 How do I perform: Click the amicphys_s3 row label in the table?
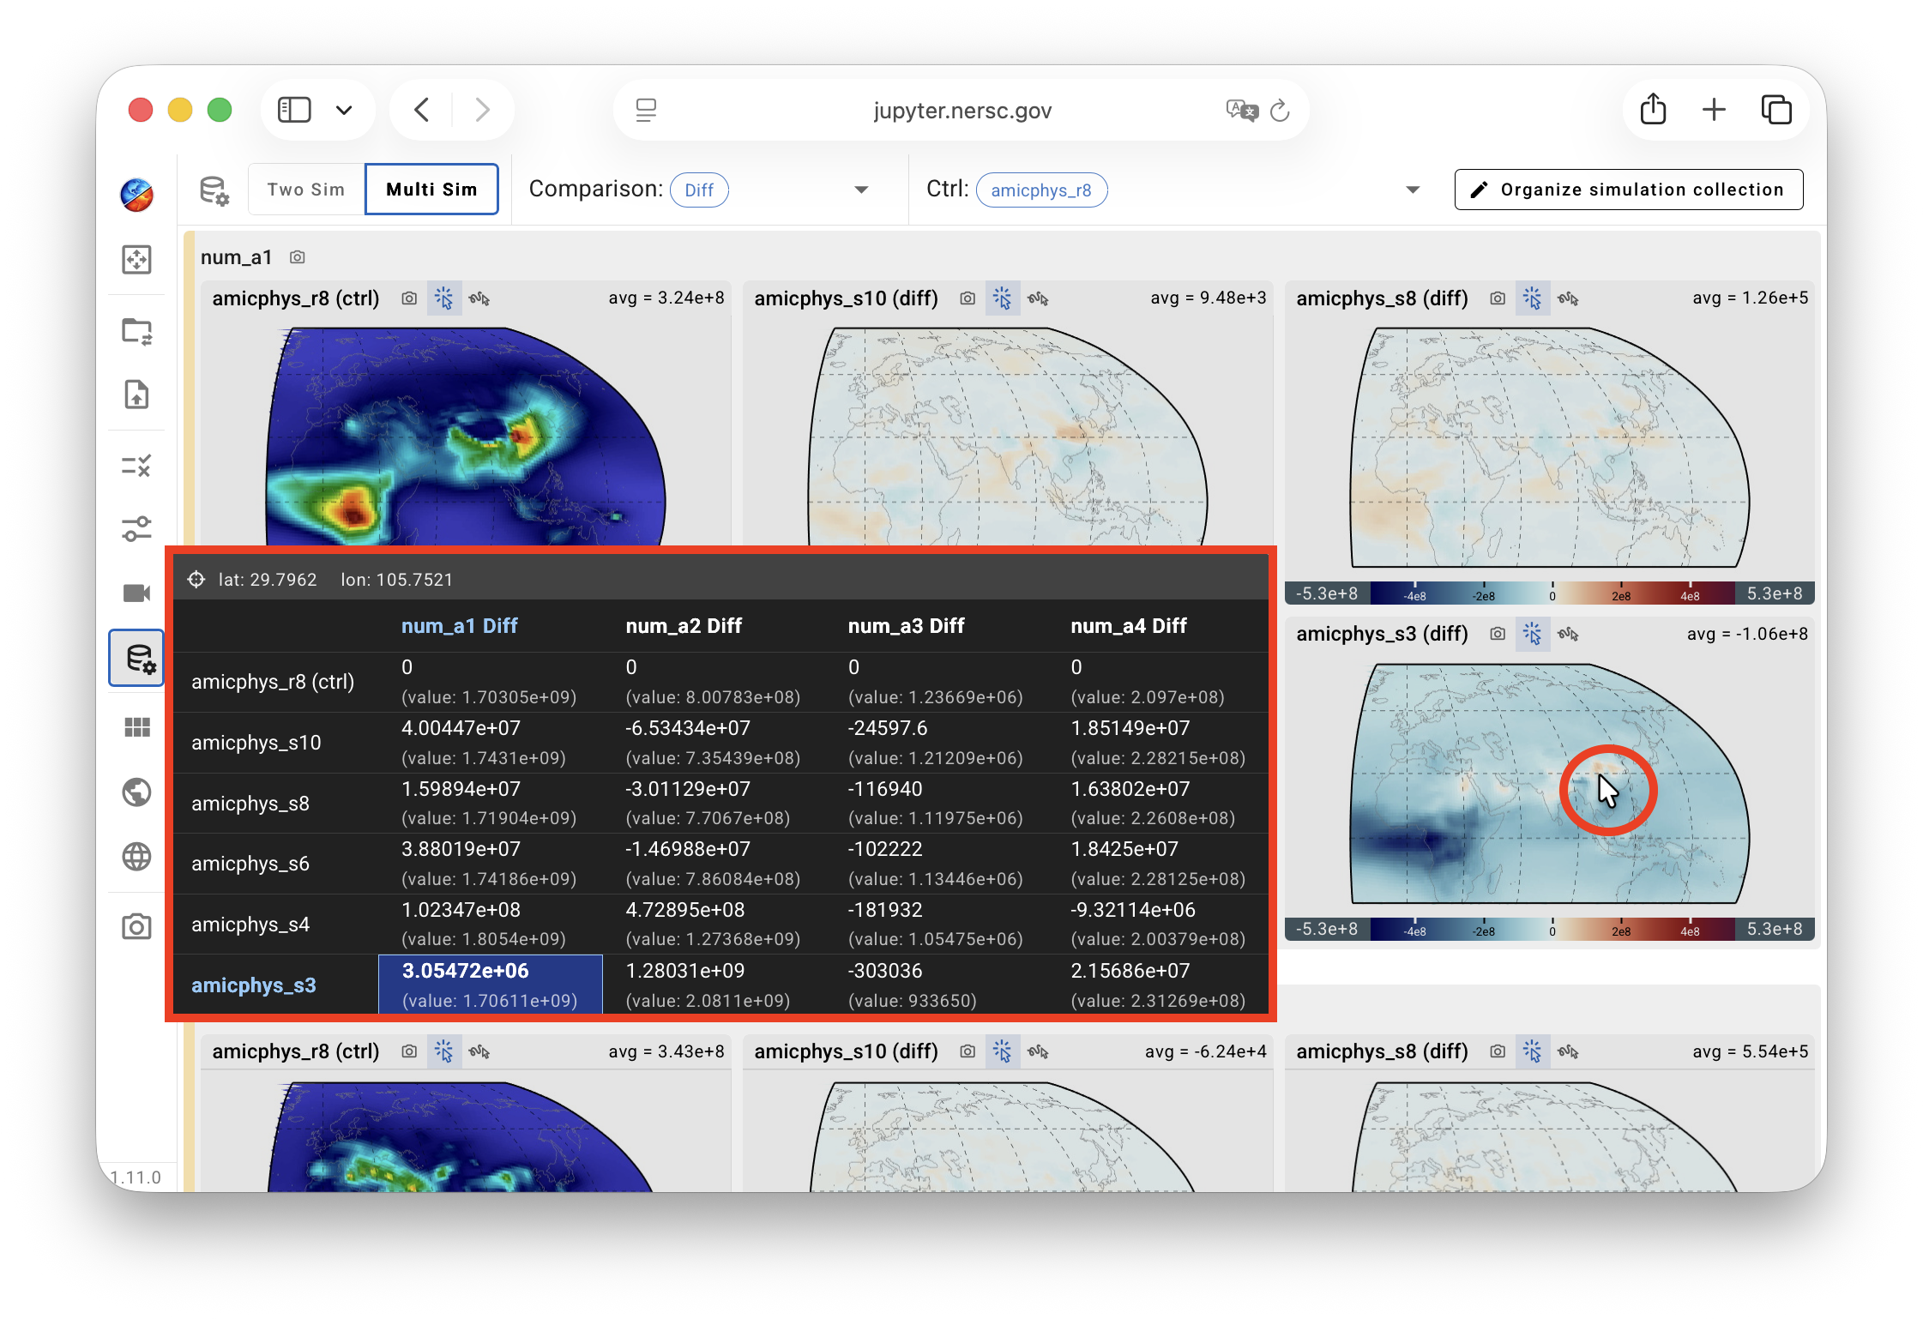click(254, 985)
